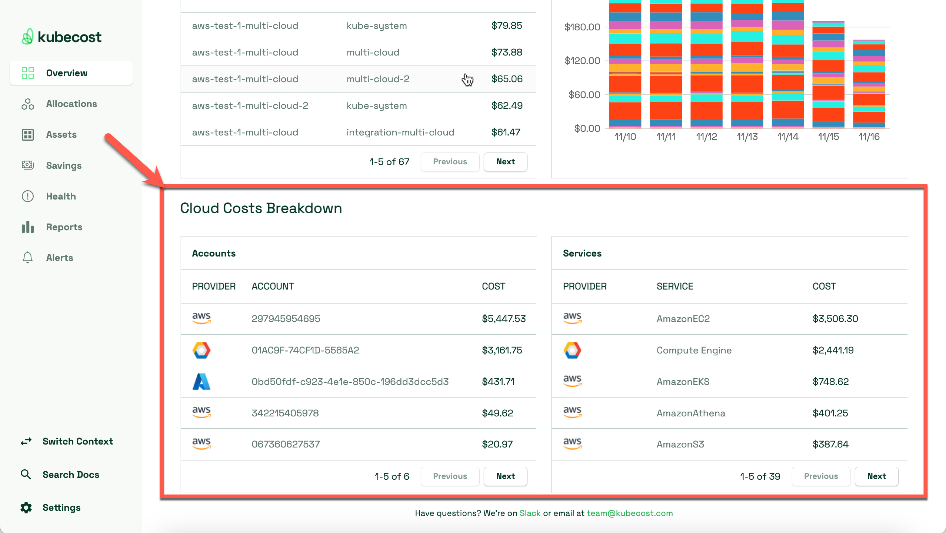
Task: Click the Assets icon in sidebar
Action: coord(28,135)
